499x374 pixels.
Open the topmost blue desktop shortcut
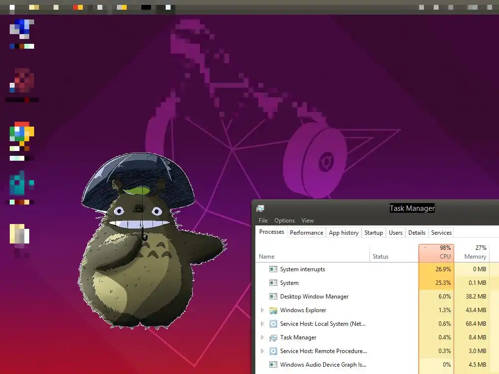[21, 34]
